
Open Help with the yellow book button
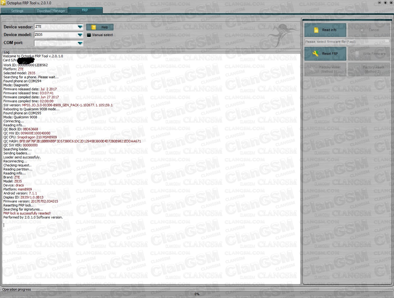(100, 27)
